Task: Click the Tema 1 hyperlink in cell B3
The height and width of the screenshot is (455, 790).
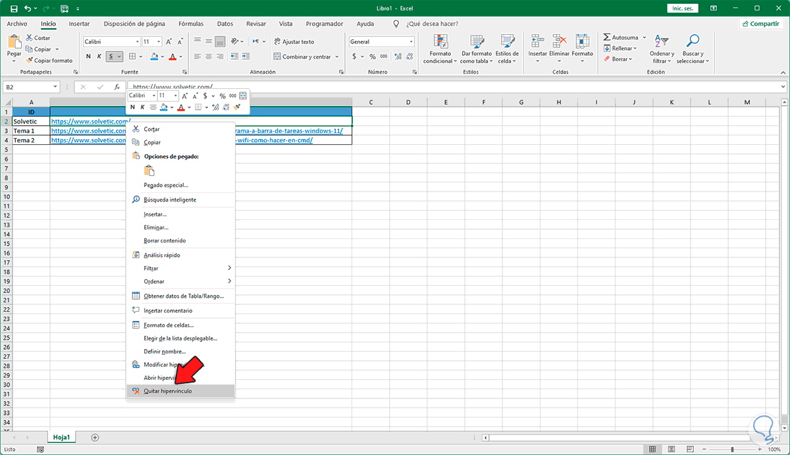Action: pyautogui.click(x=201, y=130)
